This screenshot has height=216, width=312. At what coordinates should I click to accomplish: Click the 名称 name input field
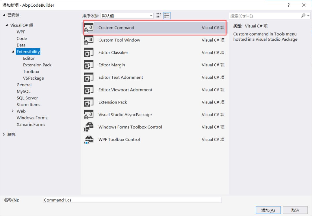[132, 200]
